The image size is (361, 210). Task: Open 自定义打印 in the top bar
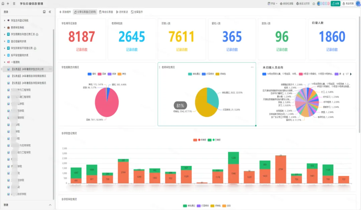[x=303, y=4]
